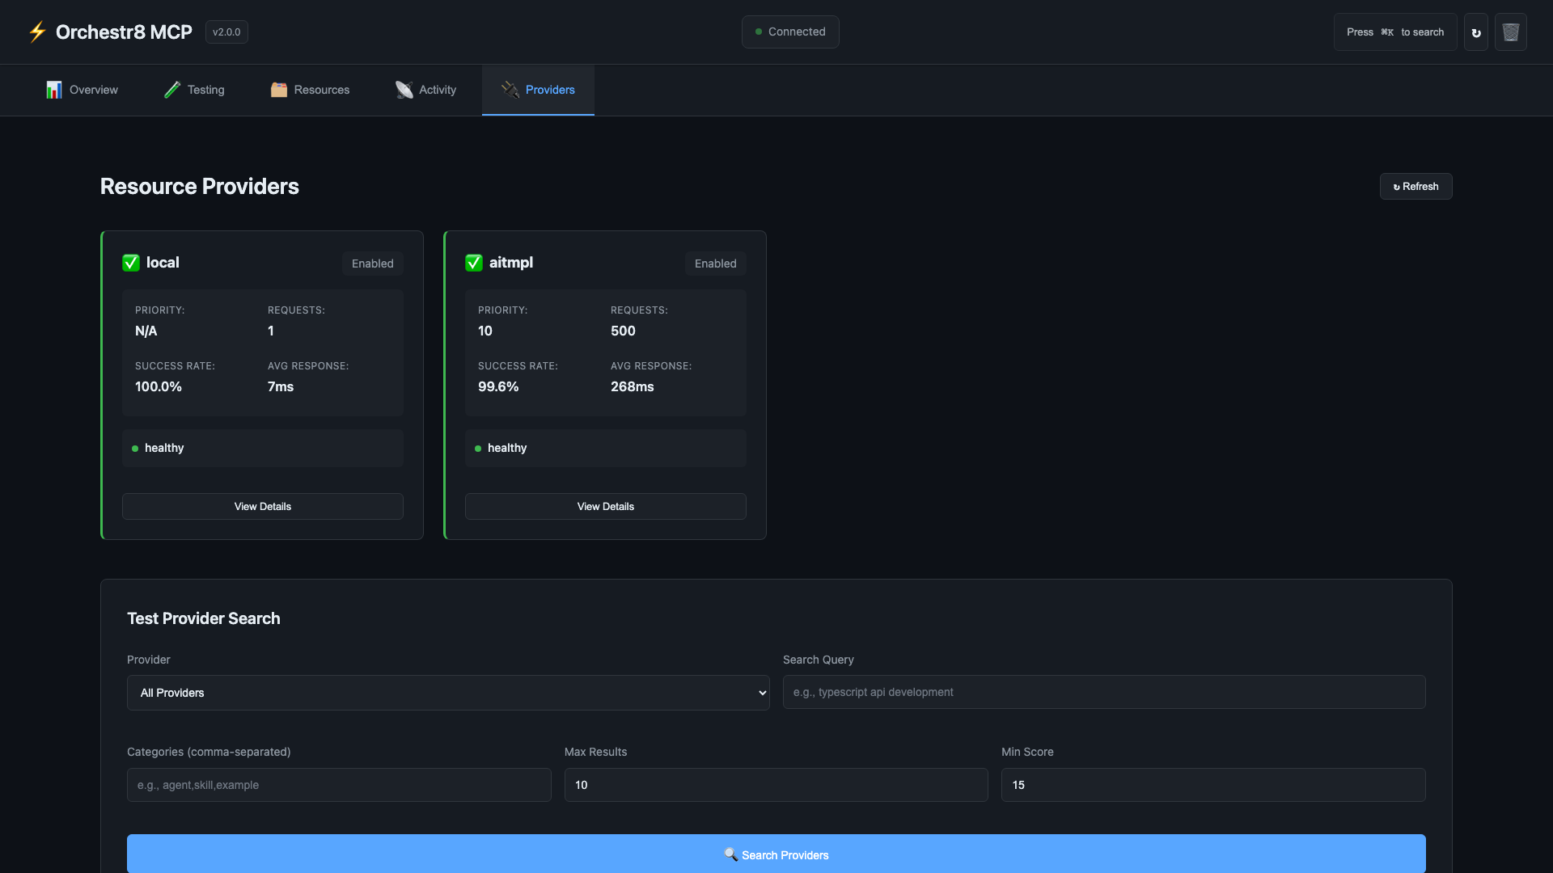Click the 100.0% success rate value
The image size is (1553, 873).
click(159, 387)
